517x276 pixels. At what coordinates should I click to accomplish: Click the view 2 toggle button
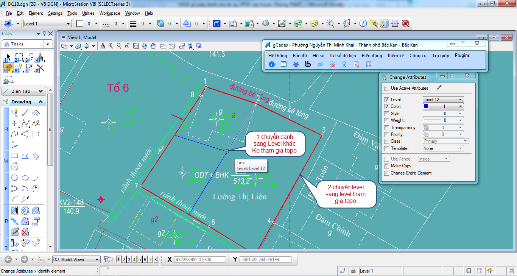(124, 259)
